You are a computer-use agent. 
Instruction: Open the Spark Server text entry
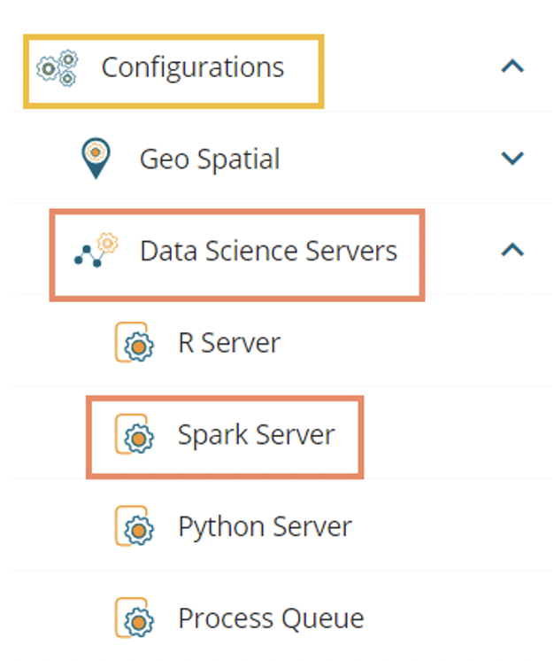point(256,435)
